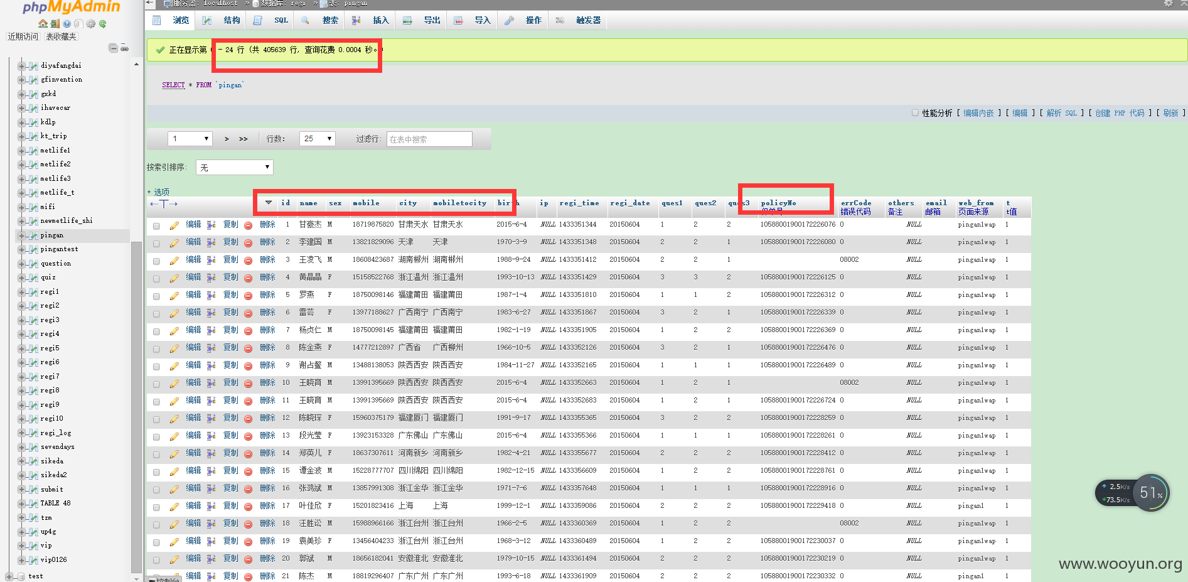Click red delete icon for row 王凌飞
Image resolution: width=1188 pixels, height=582 pixels.
(249, 260)
